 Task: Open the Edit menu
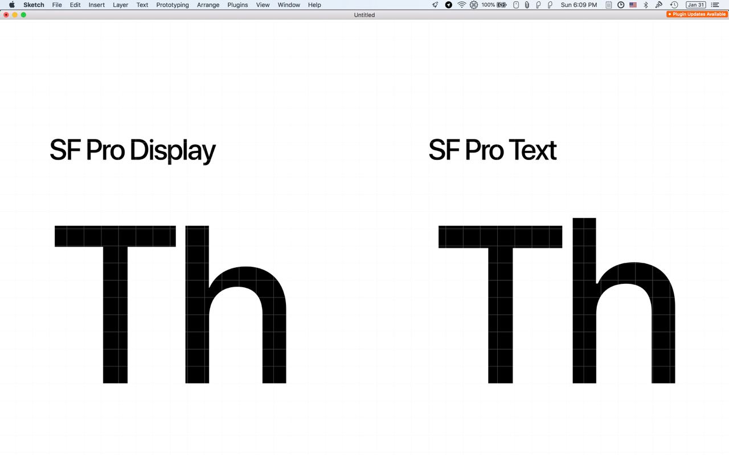(x=75, y=5)
